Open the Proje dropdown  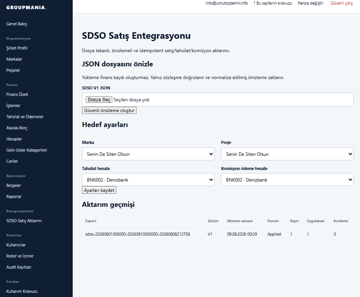click(287, 154)
